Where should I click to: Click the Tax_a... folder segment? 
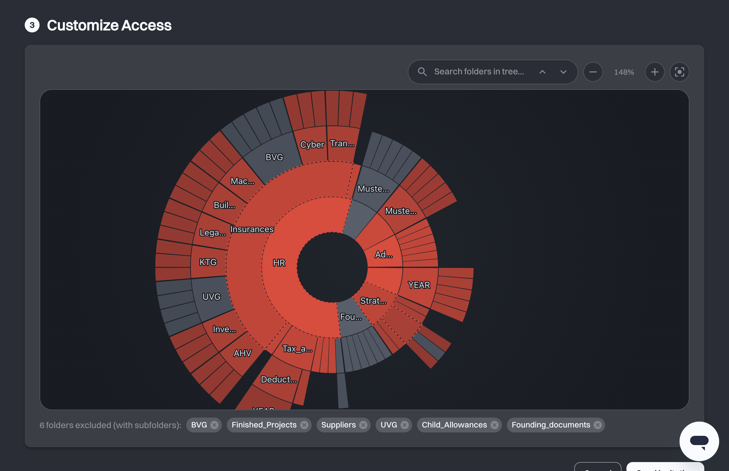(x=297, y=349)
